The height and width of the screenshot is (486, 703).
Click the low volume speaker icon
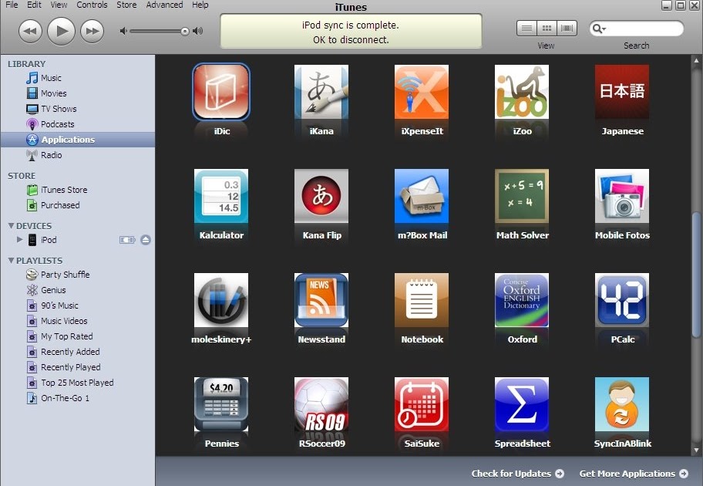pos(123,31)
